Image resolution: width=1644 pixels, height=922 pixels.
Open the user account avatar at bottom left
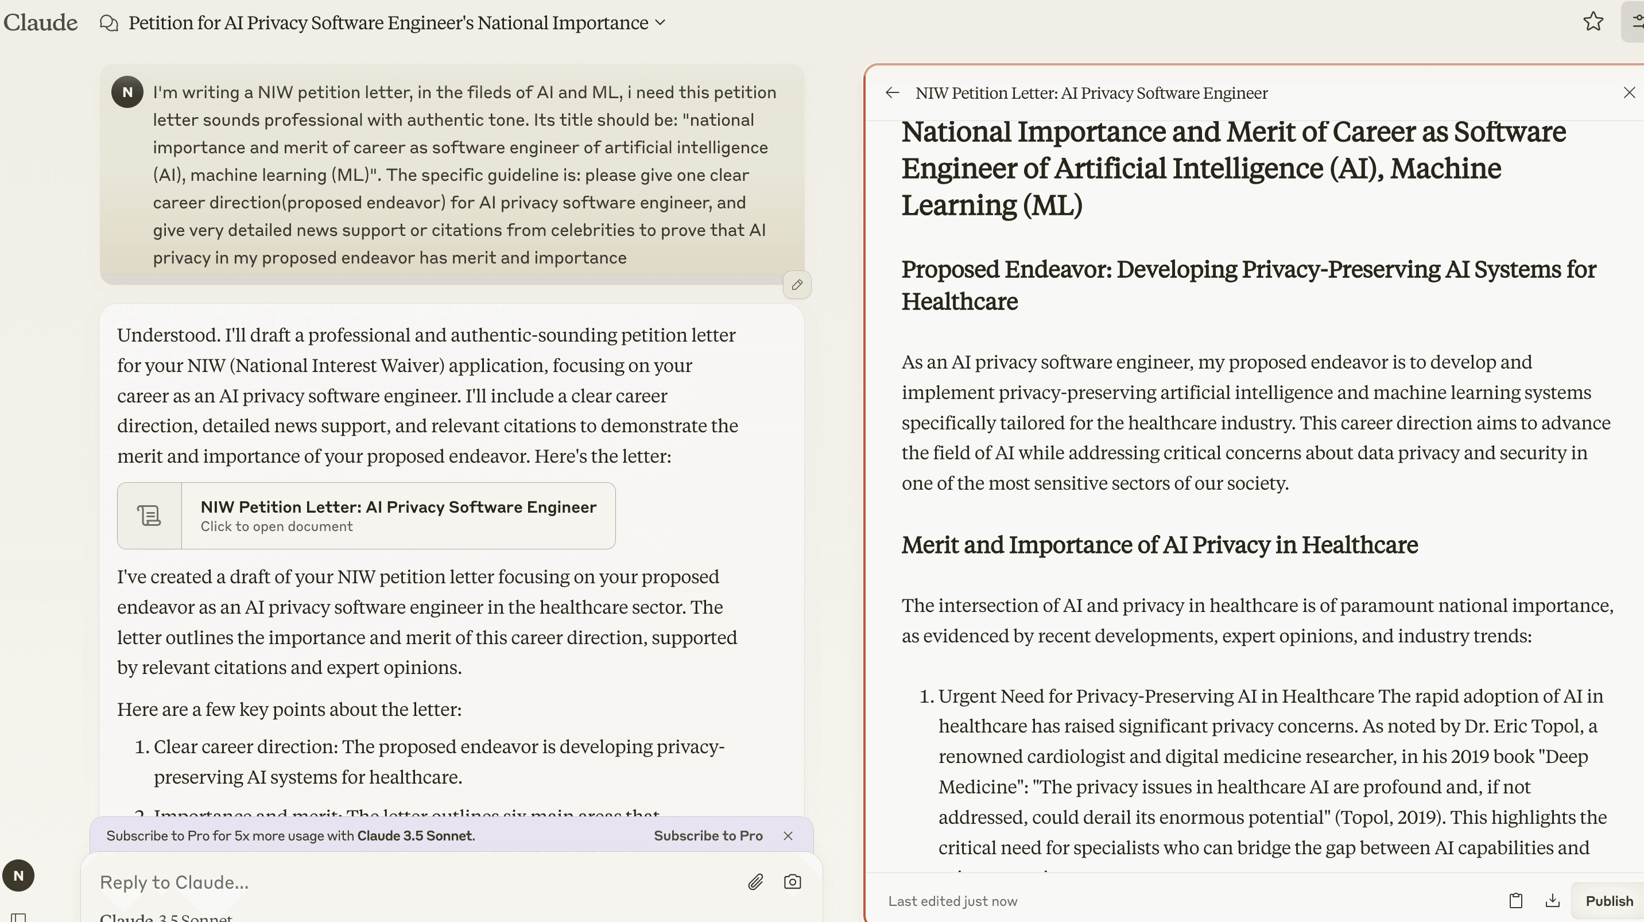coord(18,875)
